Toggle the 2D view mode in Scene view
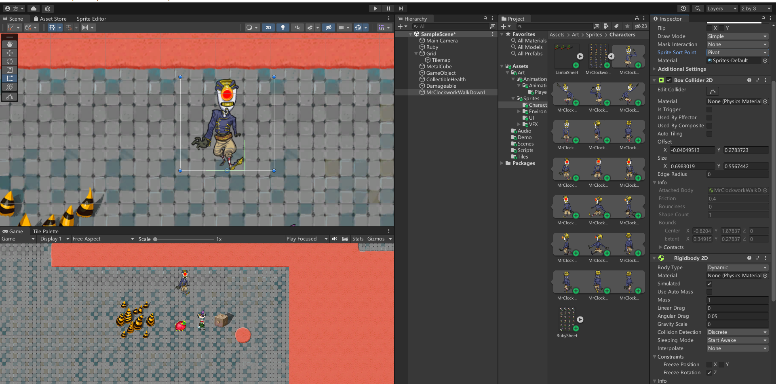Screen dimensions: 776x384 268,27
